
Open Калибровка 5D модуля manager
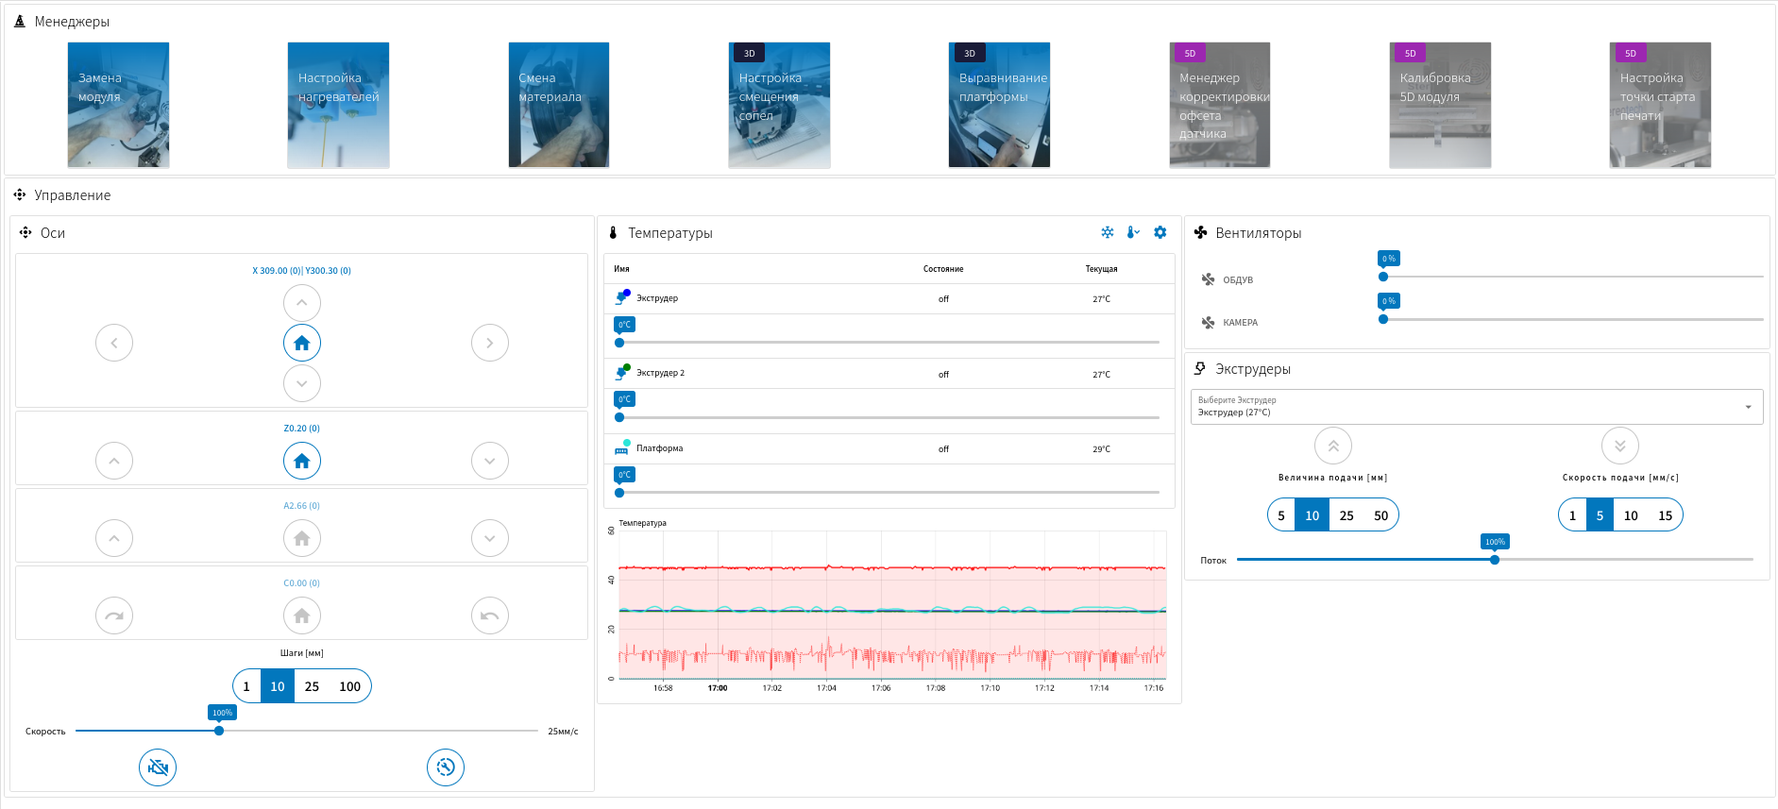pos(1439,105)
